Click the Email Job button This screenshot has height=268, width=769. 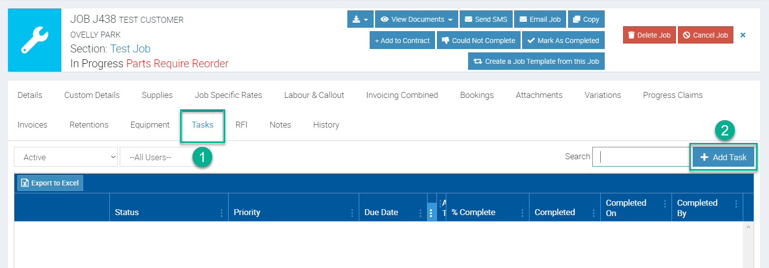pos(540,19)
